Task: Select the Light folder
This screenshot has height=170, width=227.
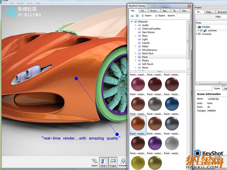Action: tap(145, 39)
